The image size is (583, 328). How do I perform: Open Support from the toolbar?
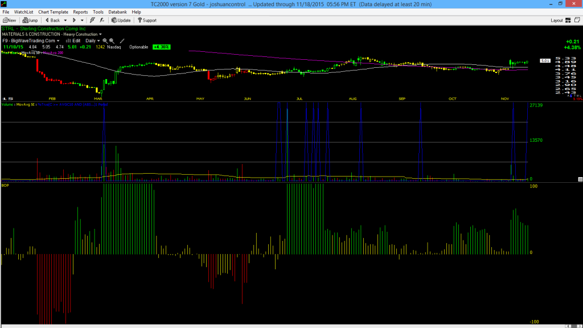tap(147, 20)
